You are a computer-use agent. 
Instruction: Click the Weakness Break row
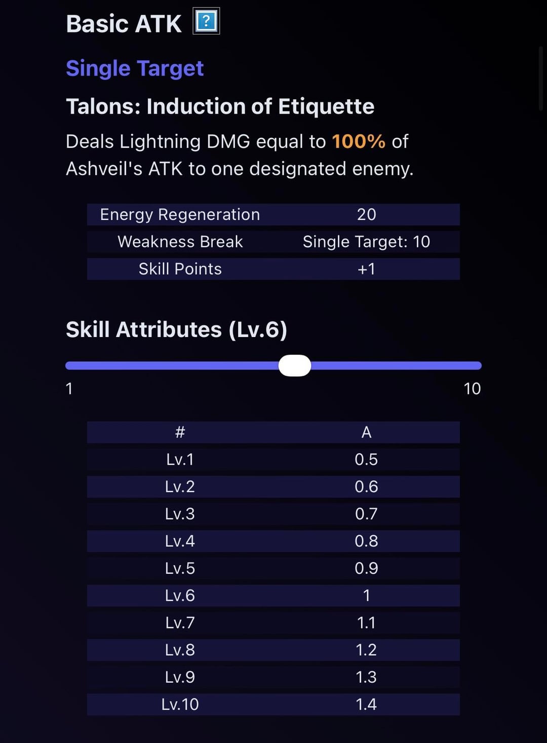[x=273, y=242]
